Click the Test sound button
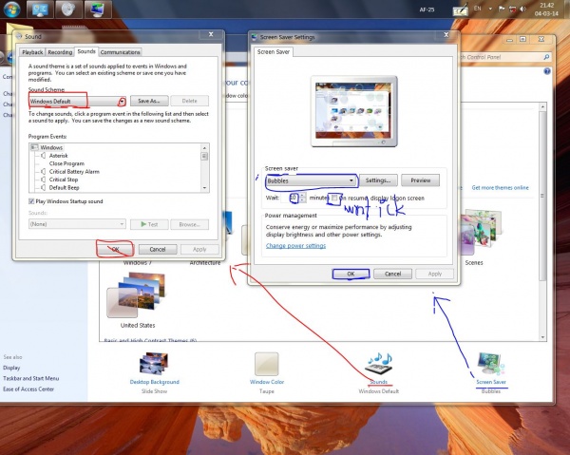570x455 pixels. [149, 224]
